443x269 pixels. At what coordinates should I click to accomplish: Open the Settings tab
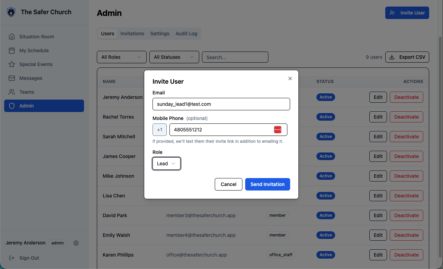(x=160, y=34)
